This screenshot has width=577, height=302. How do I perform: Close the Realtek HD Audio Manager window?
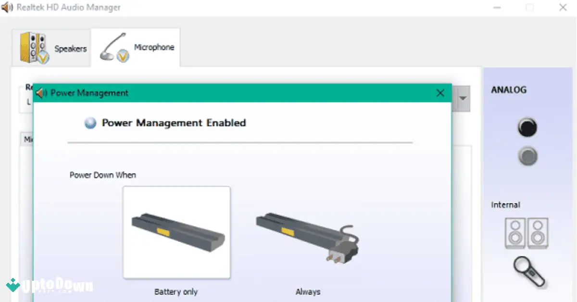tap(562, 8)
